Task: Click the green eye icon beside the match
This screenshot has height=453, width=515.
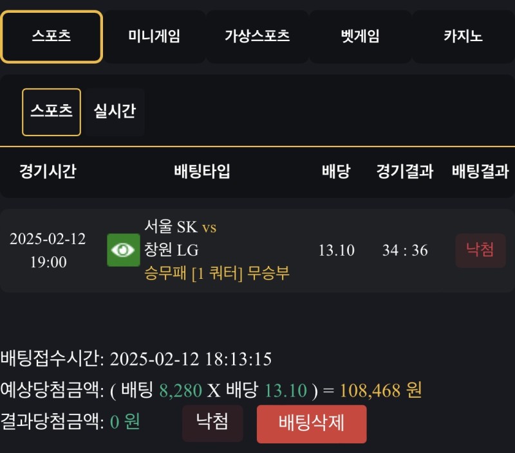Action: [x=123, y=250]
